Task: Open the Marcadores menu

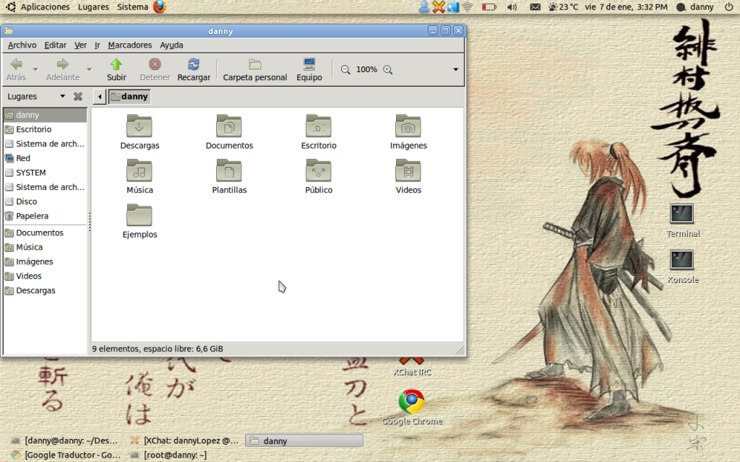Action: (130, 45)
